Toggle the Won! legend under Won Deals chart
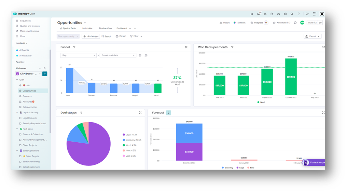The height and width of the screenshot is (192, 347). pos(261,102)
